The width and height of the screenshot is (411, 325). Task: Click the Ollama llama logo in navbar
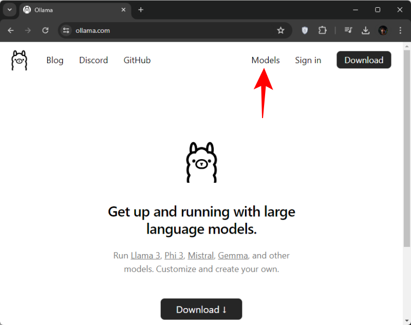click(x=19, y=60)
